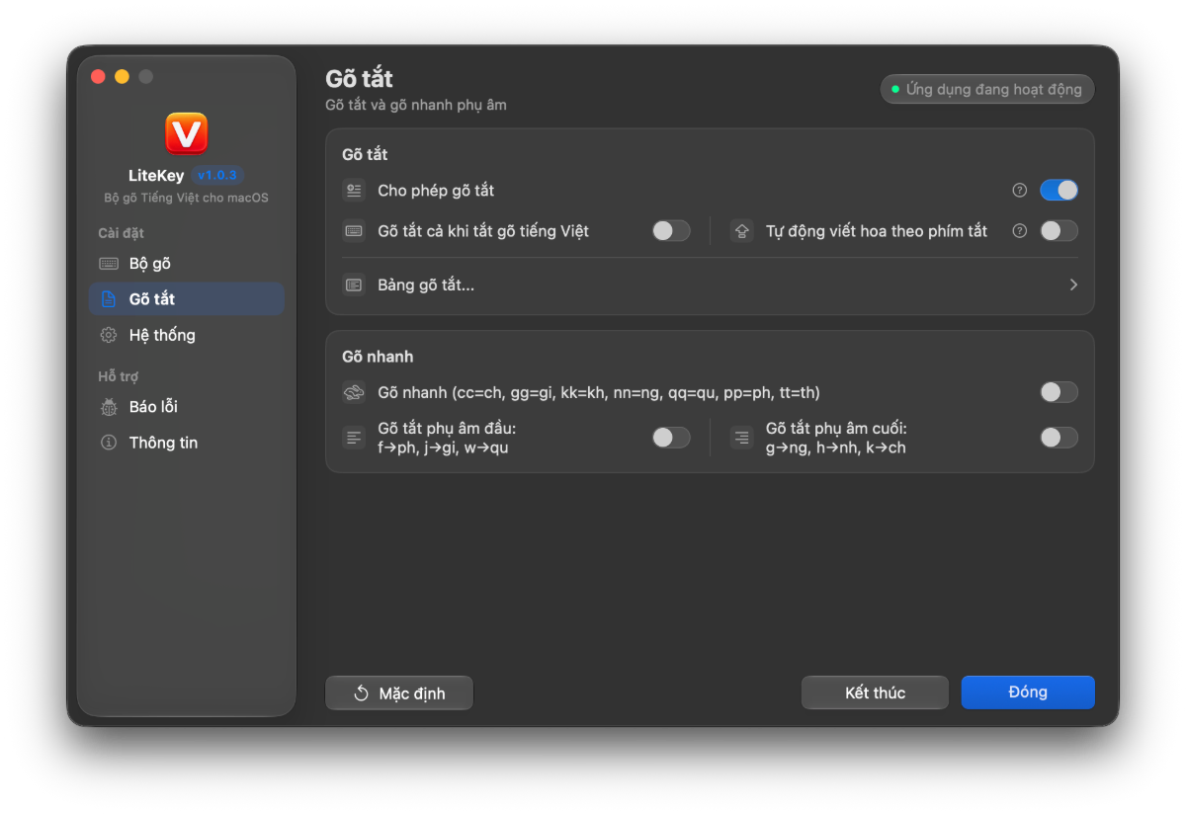Image resolution: width=1186 pixels, height=815 pixels.
Task: Select Gõ tắt in the sidebar
Action: 187,299
